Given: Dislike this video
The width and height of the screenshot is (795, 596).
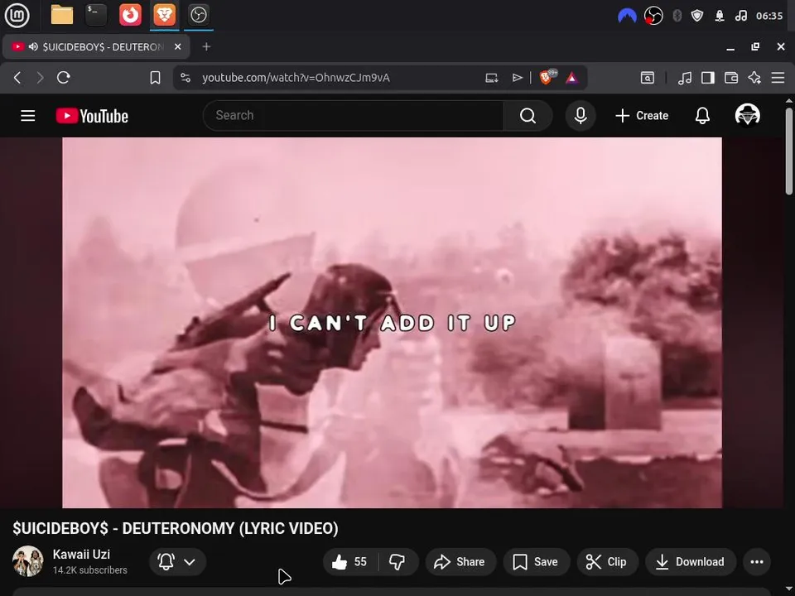Looking at the screenshot, I should click(397, 561).
